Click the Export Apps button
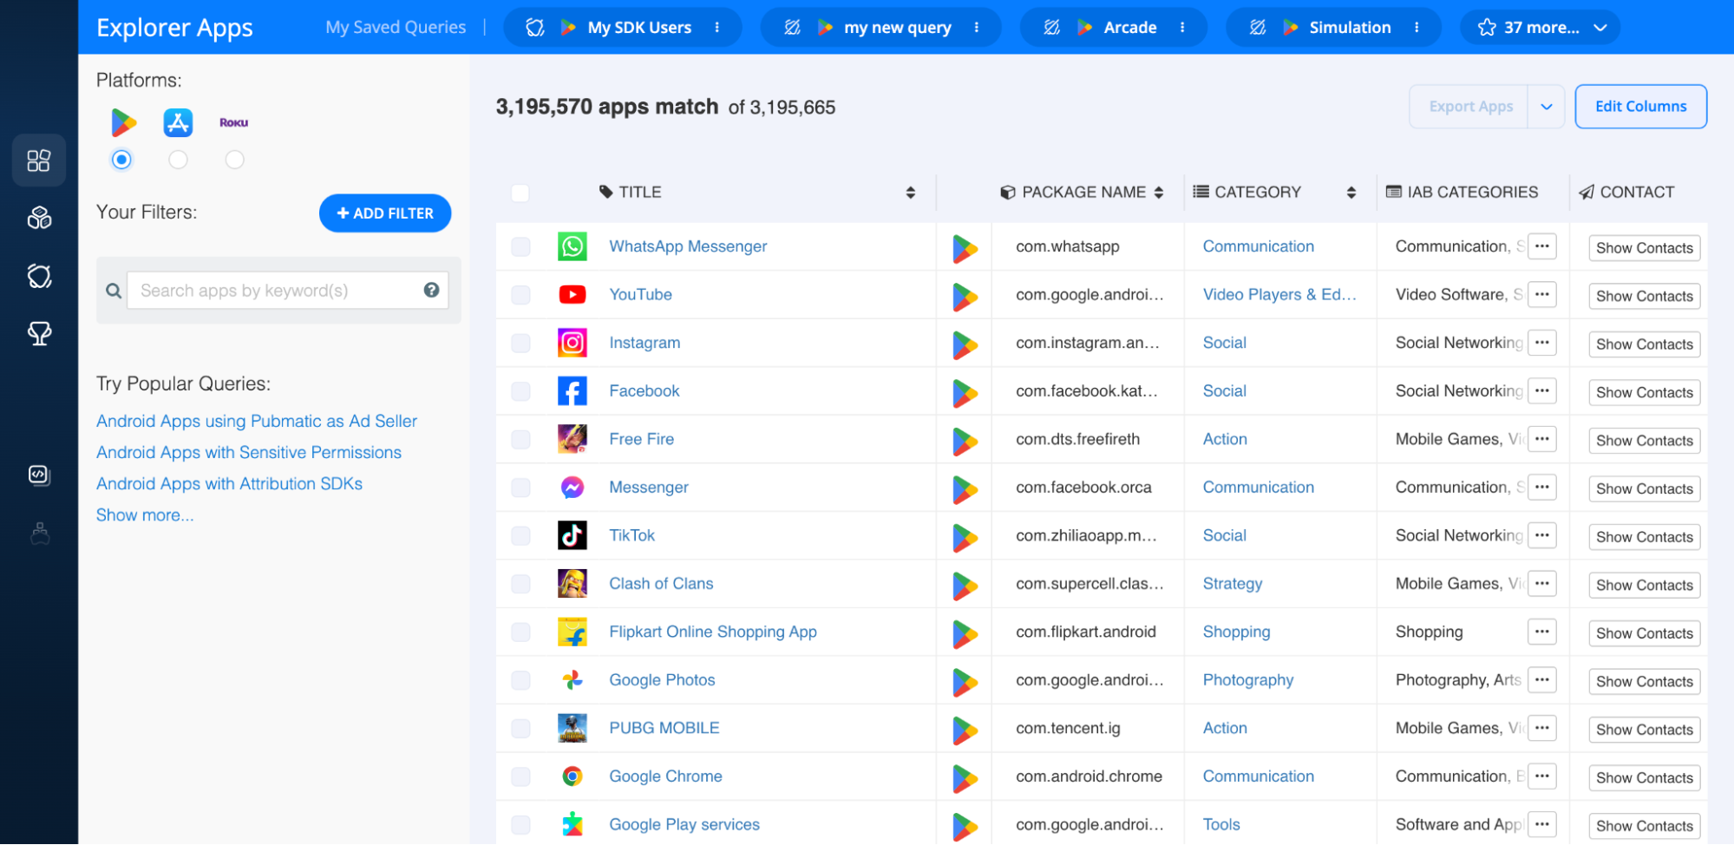The width and height of the screenshot is (1734, 845). (x=1470, y=107)
